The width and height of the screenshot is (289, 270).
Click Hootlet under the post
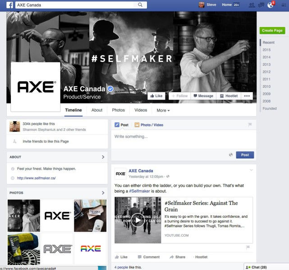pyautogui.click(x=201, y=257)
